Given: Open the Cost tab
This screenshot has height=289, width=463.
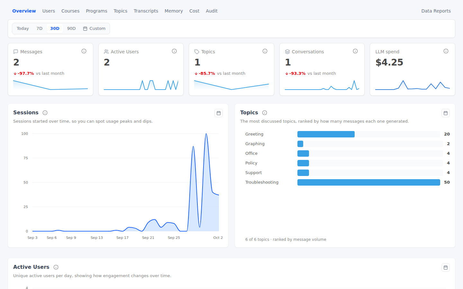Looking at the screenshot, I should (x=194, y=11).
